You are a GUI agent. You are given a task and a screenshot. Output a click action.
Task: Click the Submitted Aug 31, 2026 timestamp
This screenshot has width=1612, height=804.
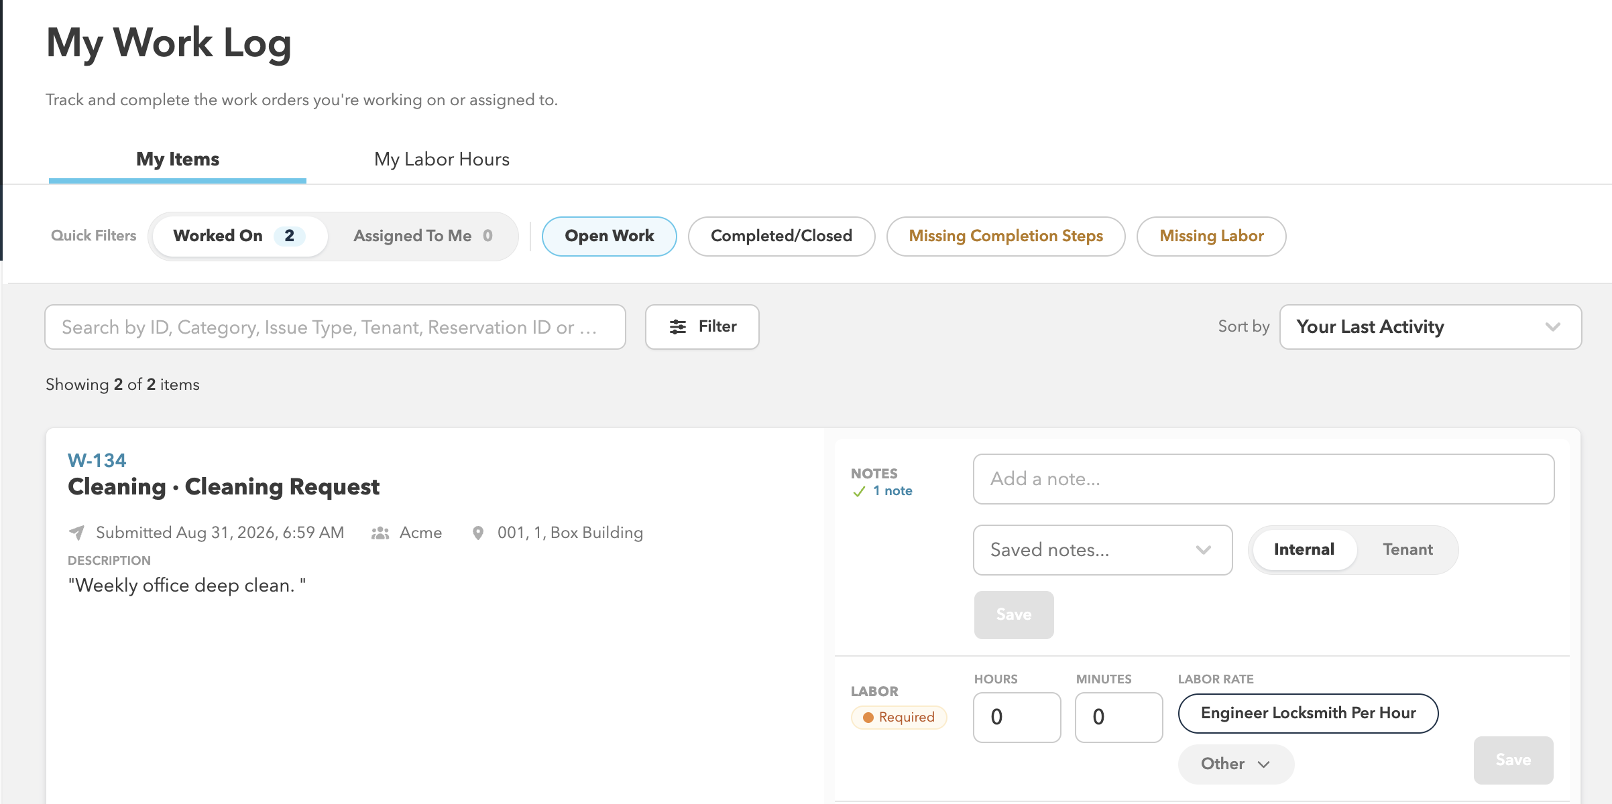coord(220,533)
